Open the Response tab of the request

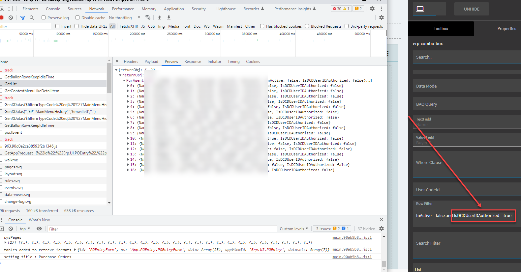[193, 62]
